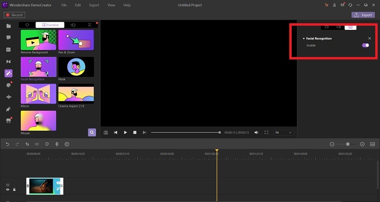Collapse the Facial Recognition section arrow
The width and height of the screenshot is (380, 202).
pyautogui.click(x=304, y=38)
